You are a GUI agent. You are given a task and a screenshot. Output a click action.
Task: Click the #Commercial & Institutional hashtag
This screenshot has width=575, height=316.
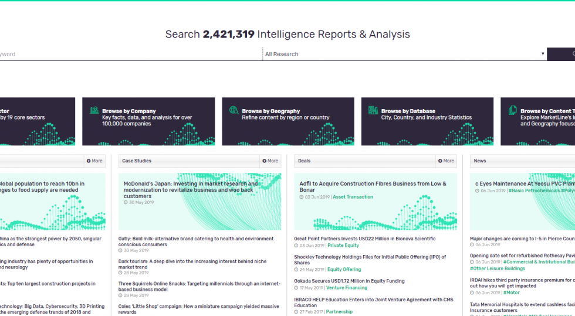click(x=539, y=262)
